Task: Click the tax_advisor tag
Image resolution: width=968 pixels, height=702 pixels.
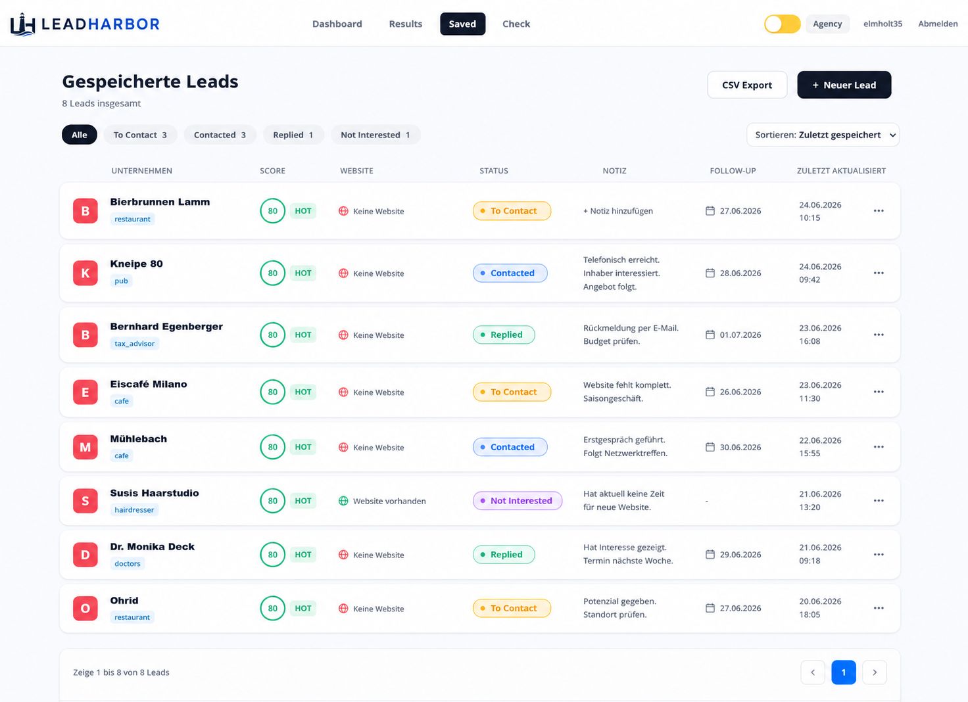Action: point(135,344)
